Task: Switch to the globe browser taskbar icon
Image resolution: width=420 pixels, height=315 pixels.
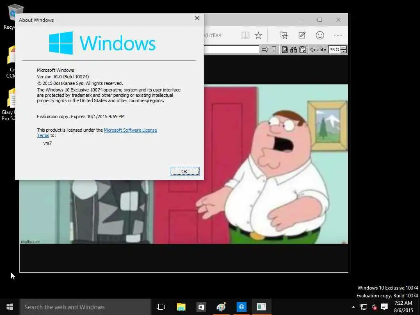Action: (241, 307)
